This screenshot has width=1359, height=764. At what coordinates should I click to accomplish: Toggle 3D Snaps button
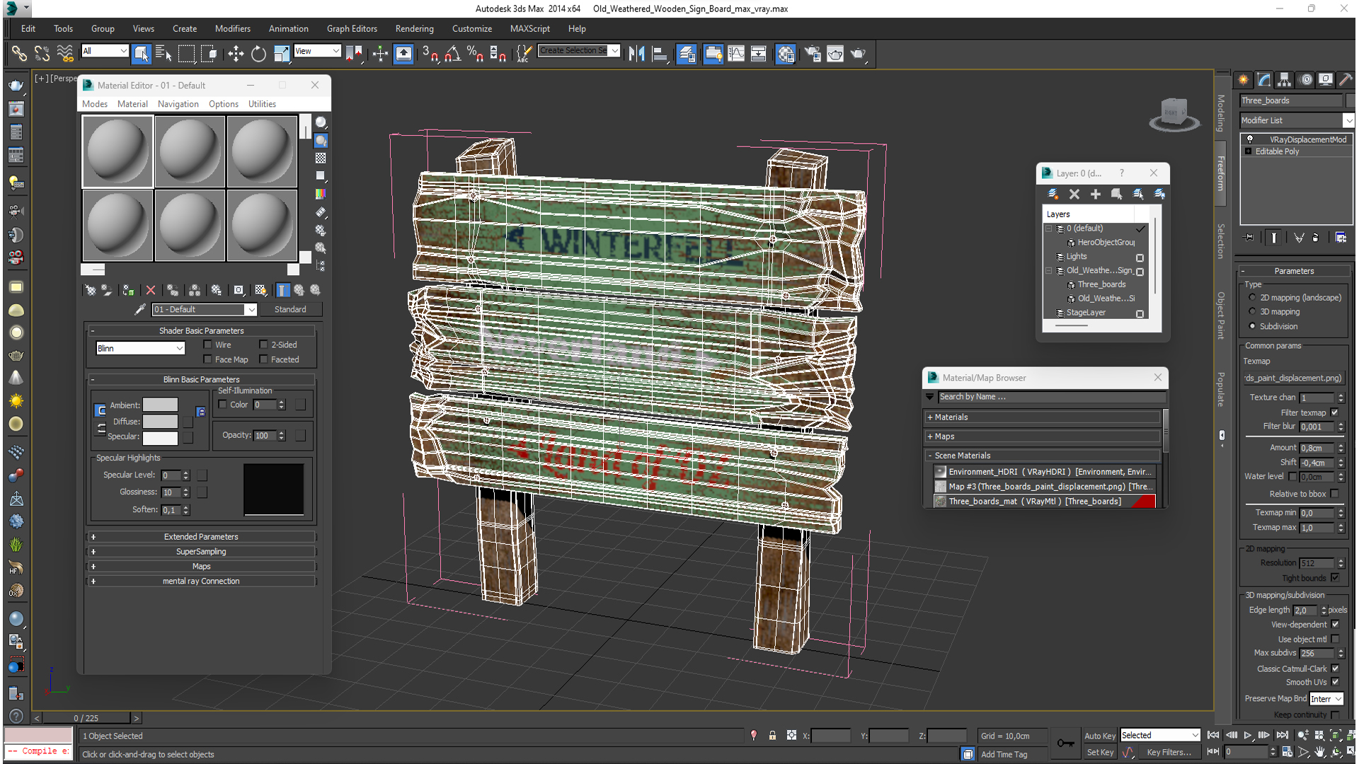coord(430,54)
